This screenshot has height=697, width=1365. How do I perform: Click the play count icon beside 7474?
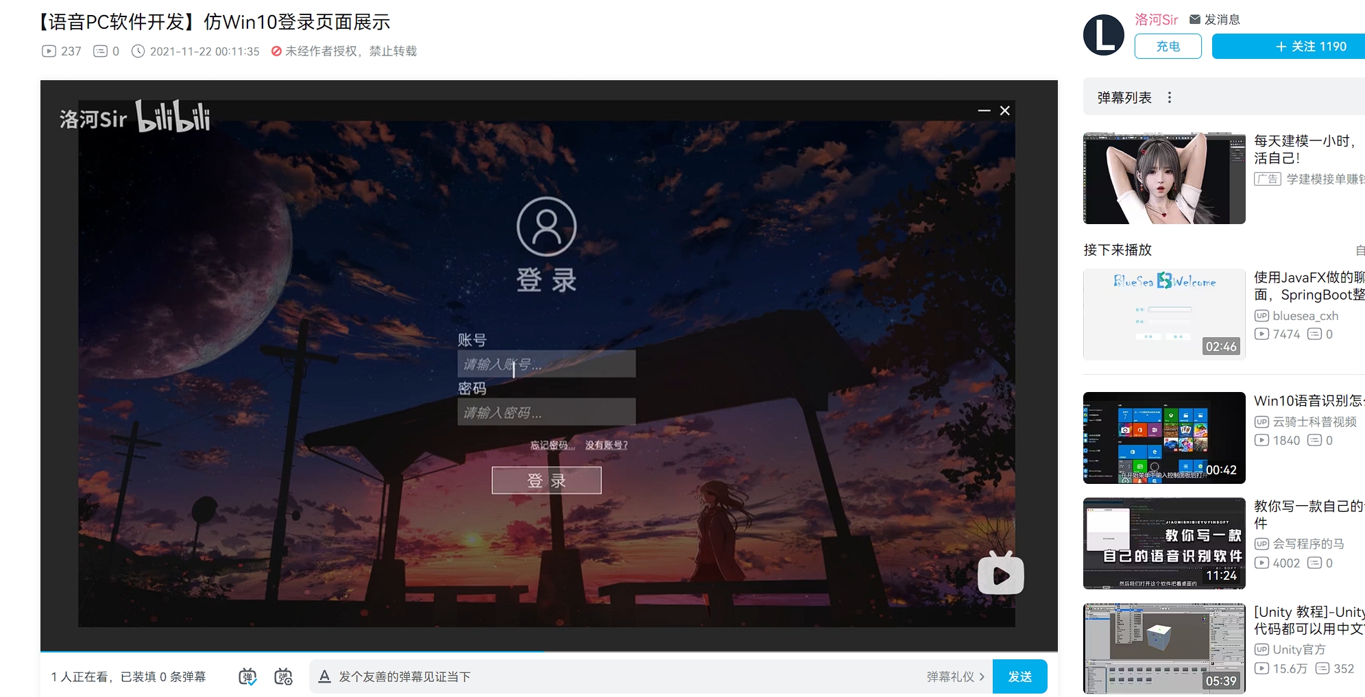[1261, 334]
